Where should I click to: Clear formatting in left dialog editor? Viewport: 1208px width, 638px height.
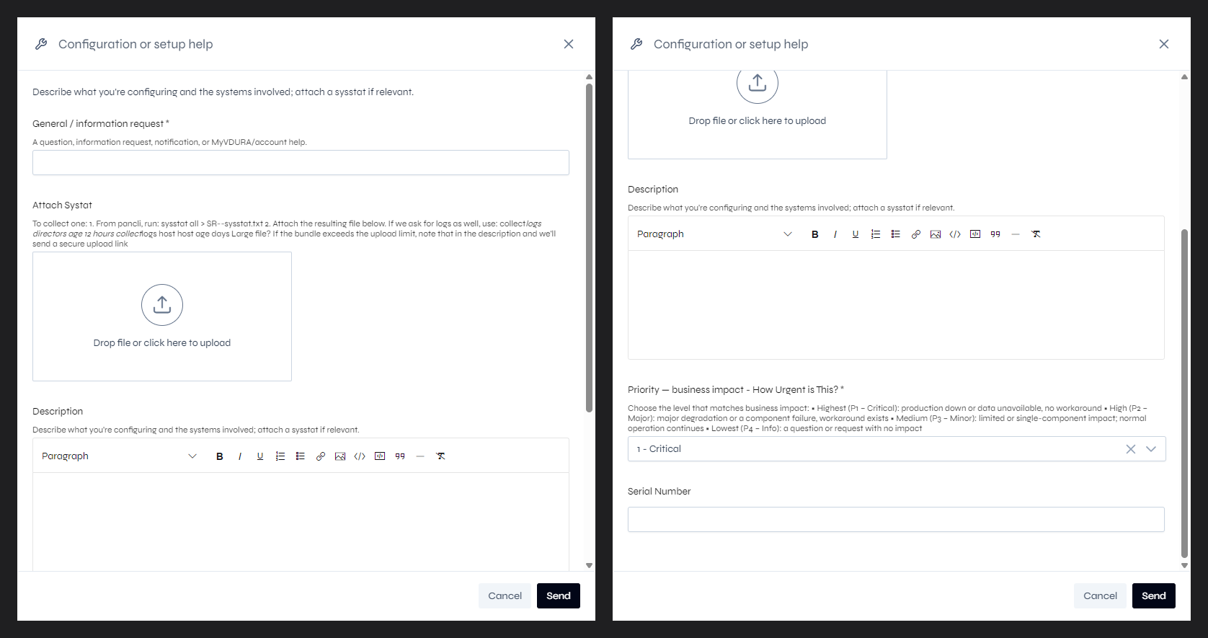(x=440, y=456)
